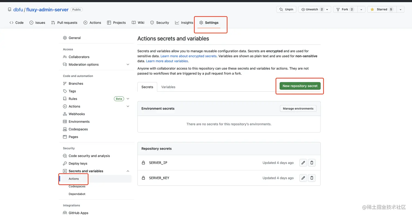Delete the SERVER_IP secret with trash icon

[312, 163]
